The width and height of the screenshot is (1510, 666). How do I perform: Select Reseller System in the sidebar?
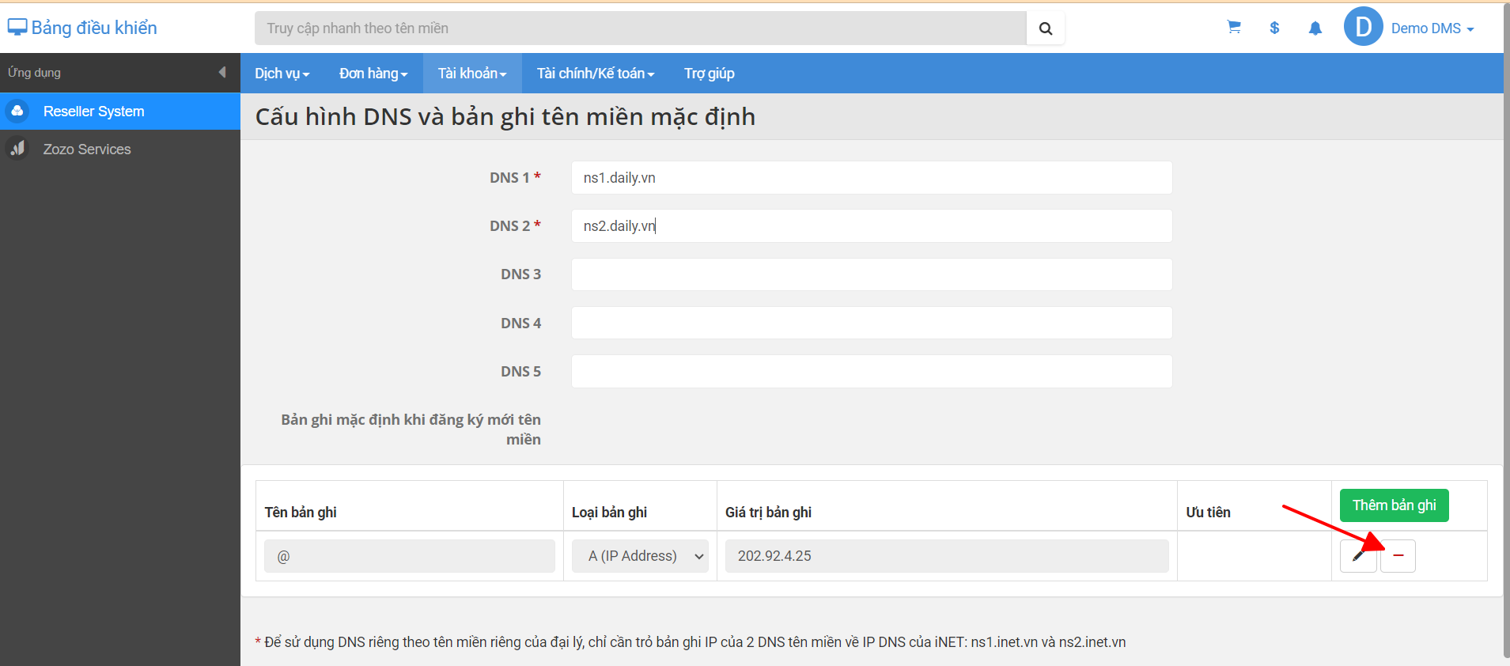pyautogui.click(x=120, y=112)
